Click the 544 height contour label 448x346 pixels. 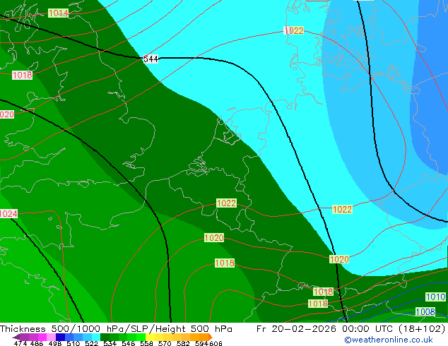pyautogui.click(x=151, y=59)
